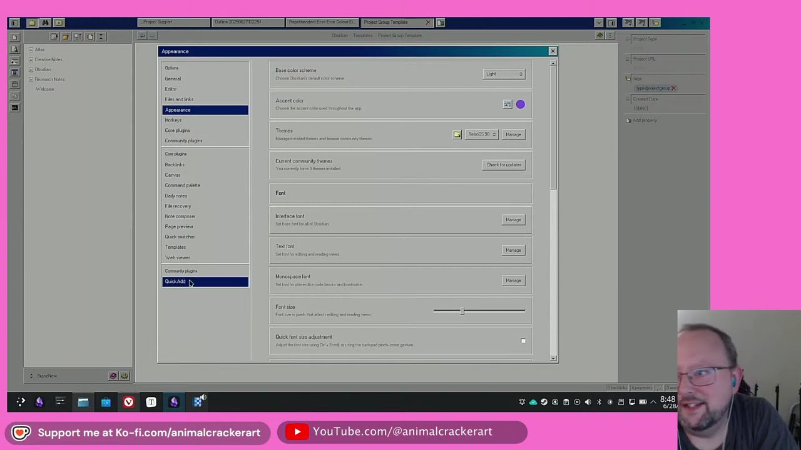This screenshot has height=450, width=801.
Task: Open the tab list dropdown arrow
Action: (599, 22)
